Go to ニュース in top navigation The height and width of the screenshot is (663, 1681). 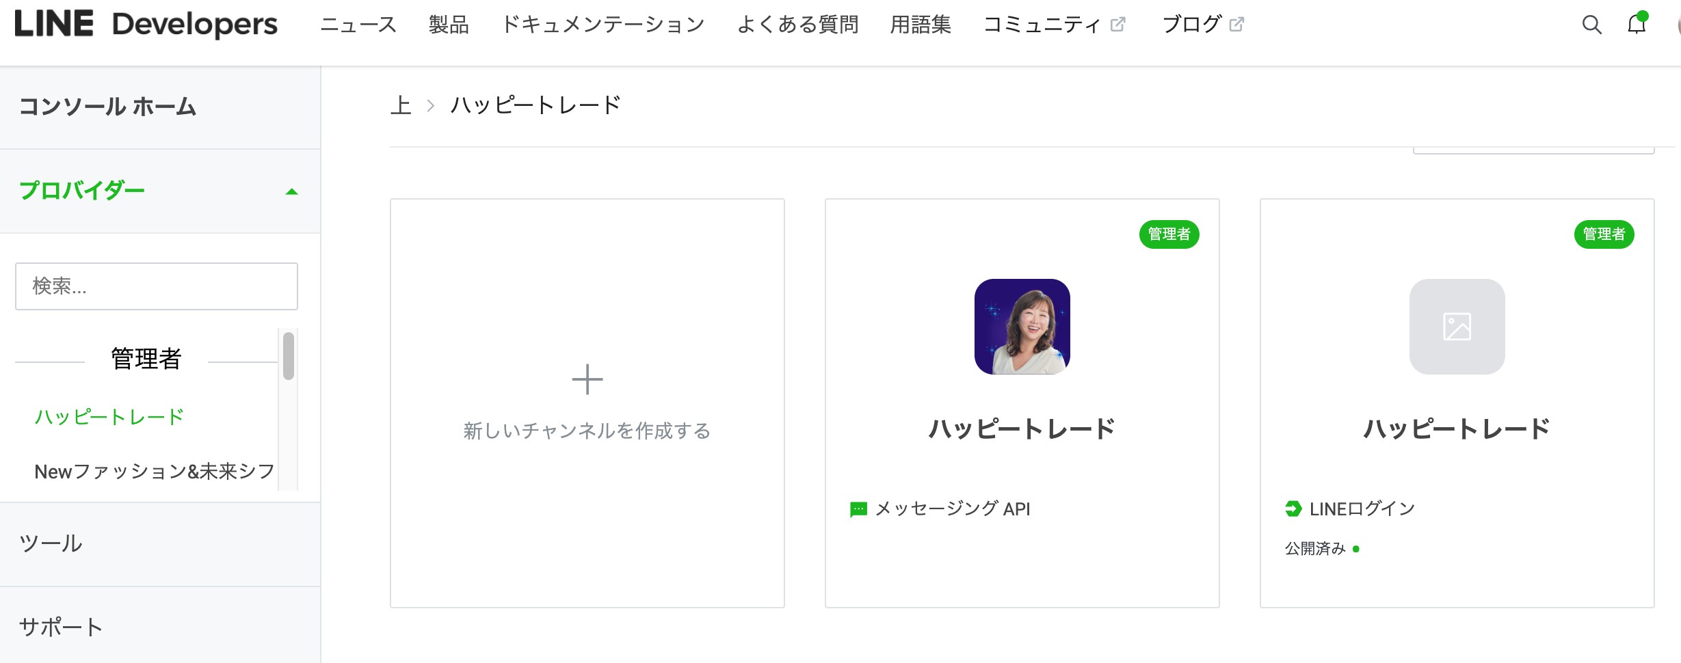click(358, 25)
